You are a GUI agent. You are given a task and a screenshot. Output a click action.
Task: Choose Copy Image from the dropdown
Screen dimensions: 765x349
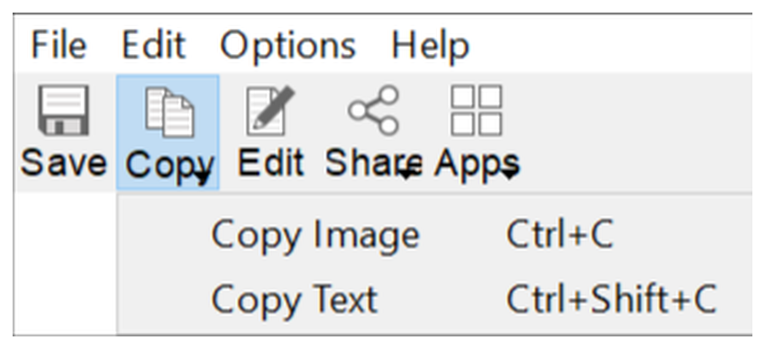click(315, 236)
